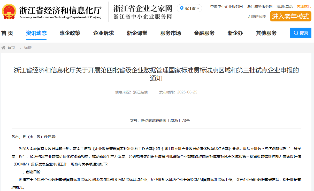The width and height of the screenshot is (314, 191).
Task: Click the 详情 breadcrumb entry
Action: point(28,48)
